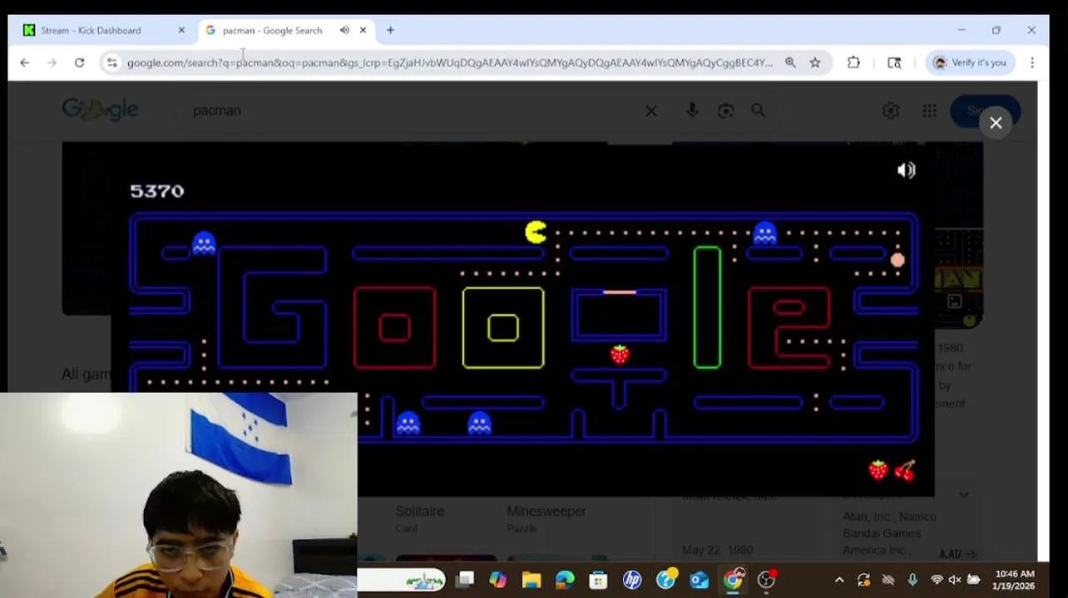1068x598 pixels.
Task: Open the volume speaker tray icon
Action: coord(955,580)
